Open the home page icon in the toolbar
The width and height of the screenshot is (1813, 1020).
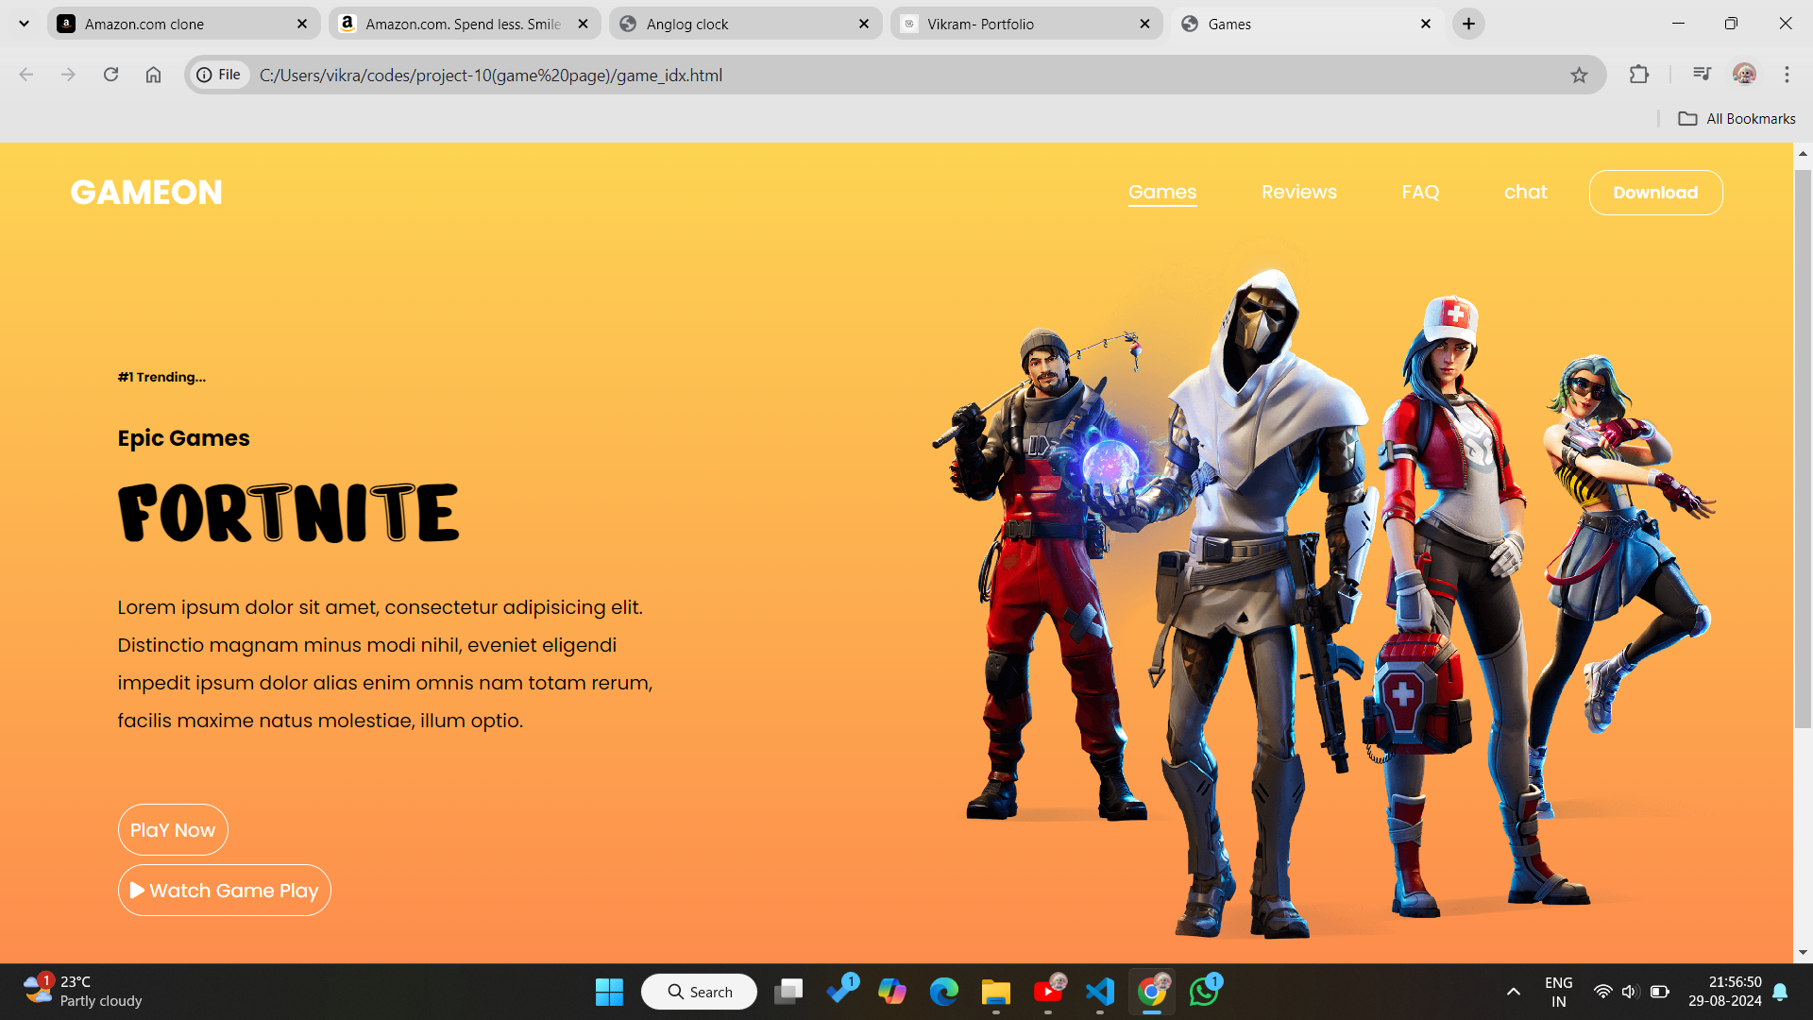(153, 75)
